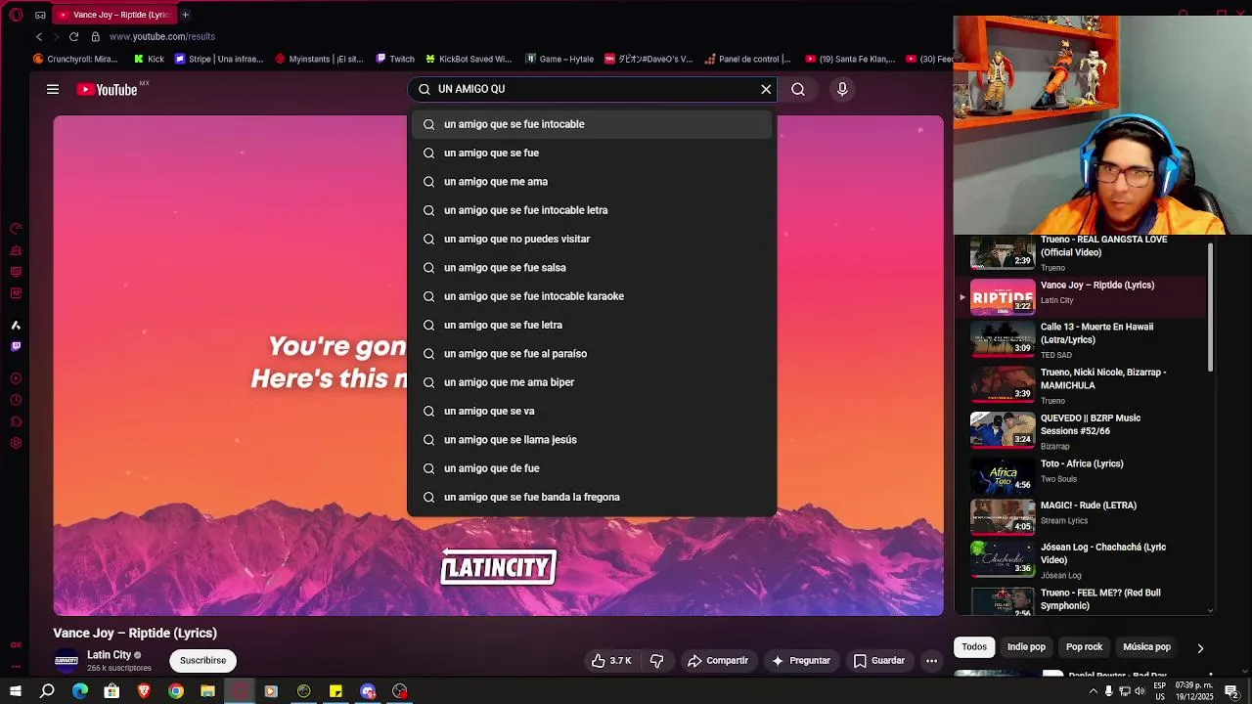Pick 'un amigo que se fue intocable karaoke'

click(x=592, y=296)
